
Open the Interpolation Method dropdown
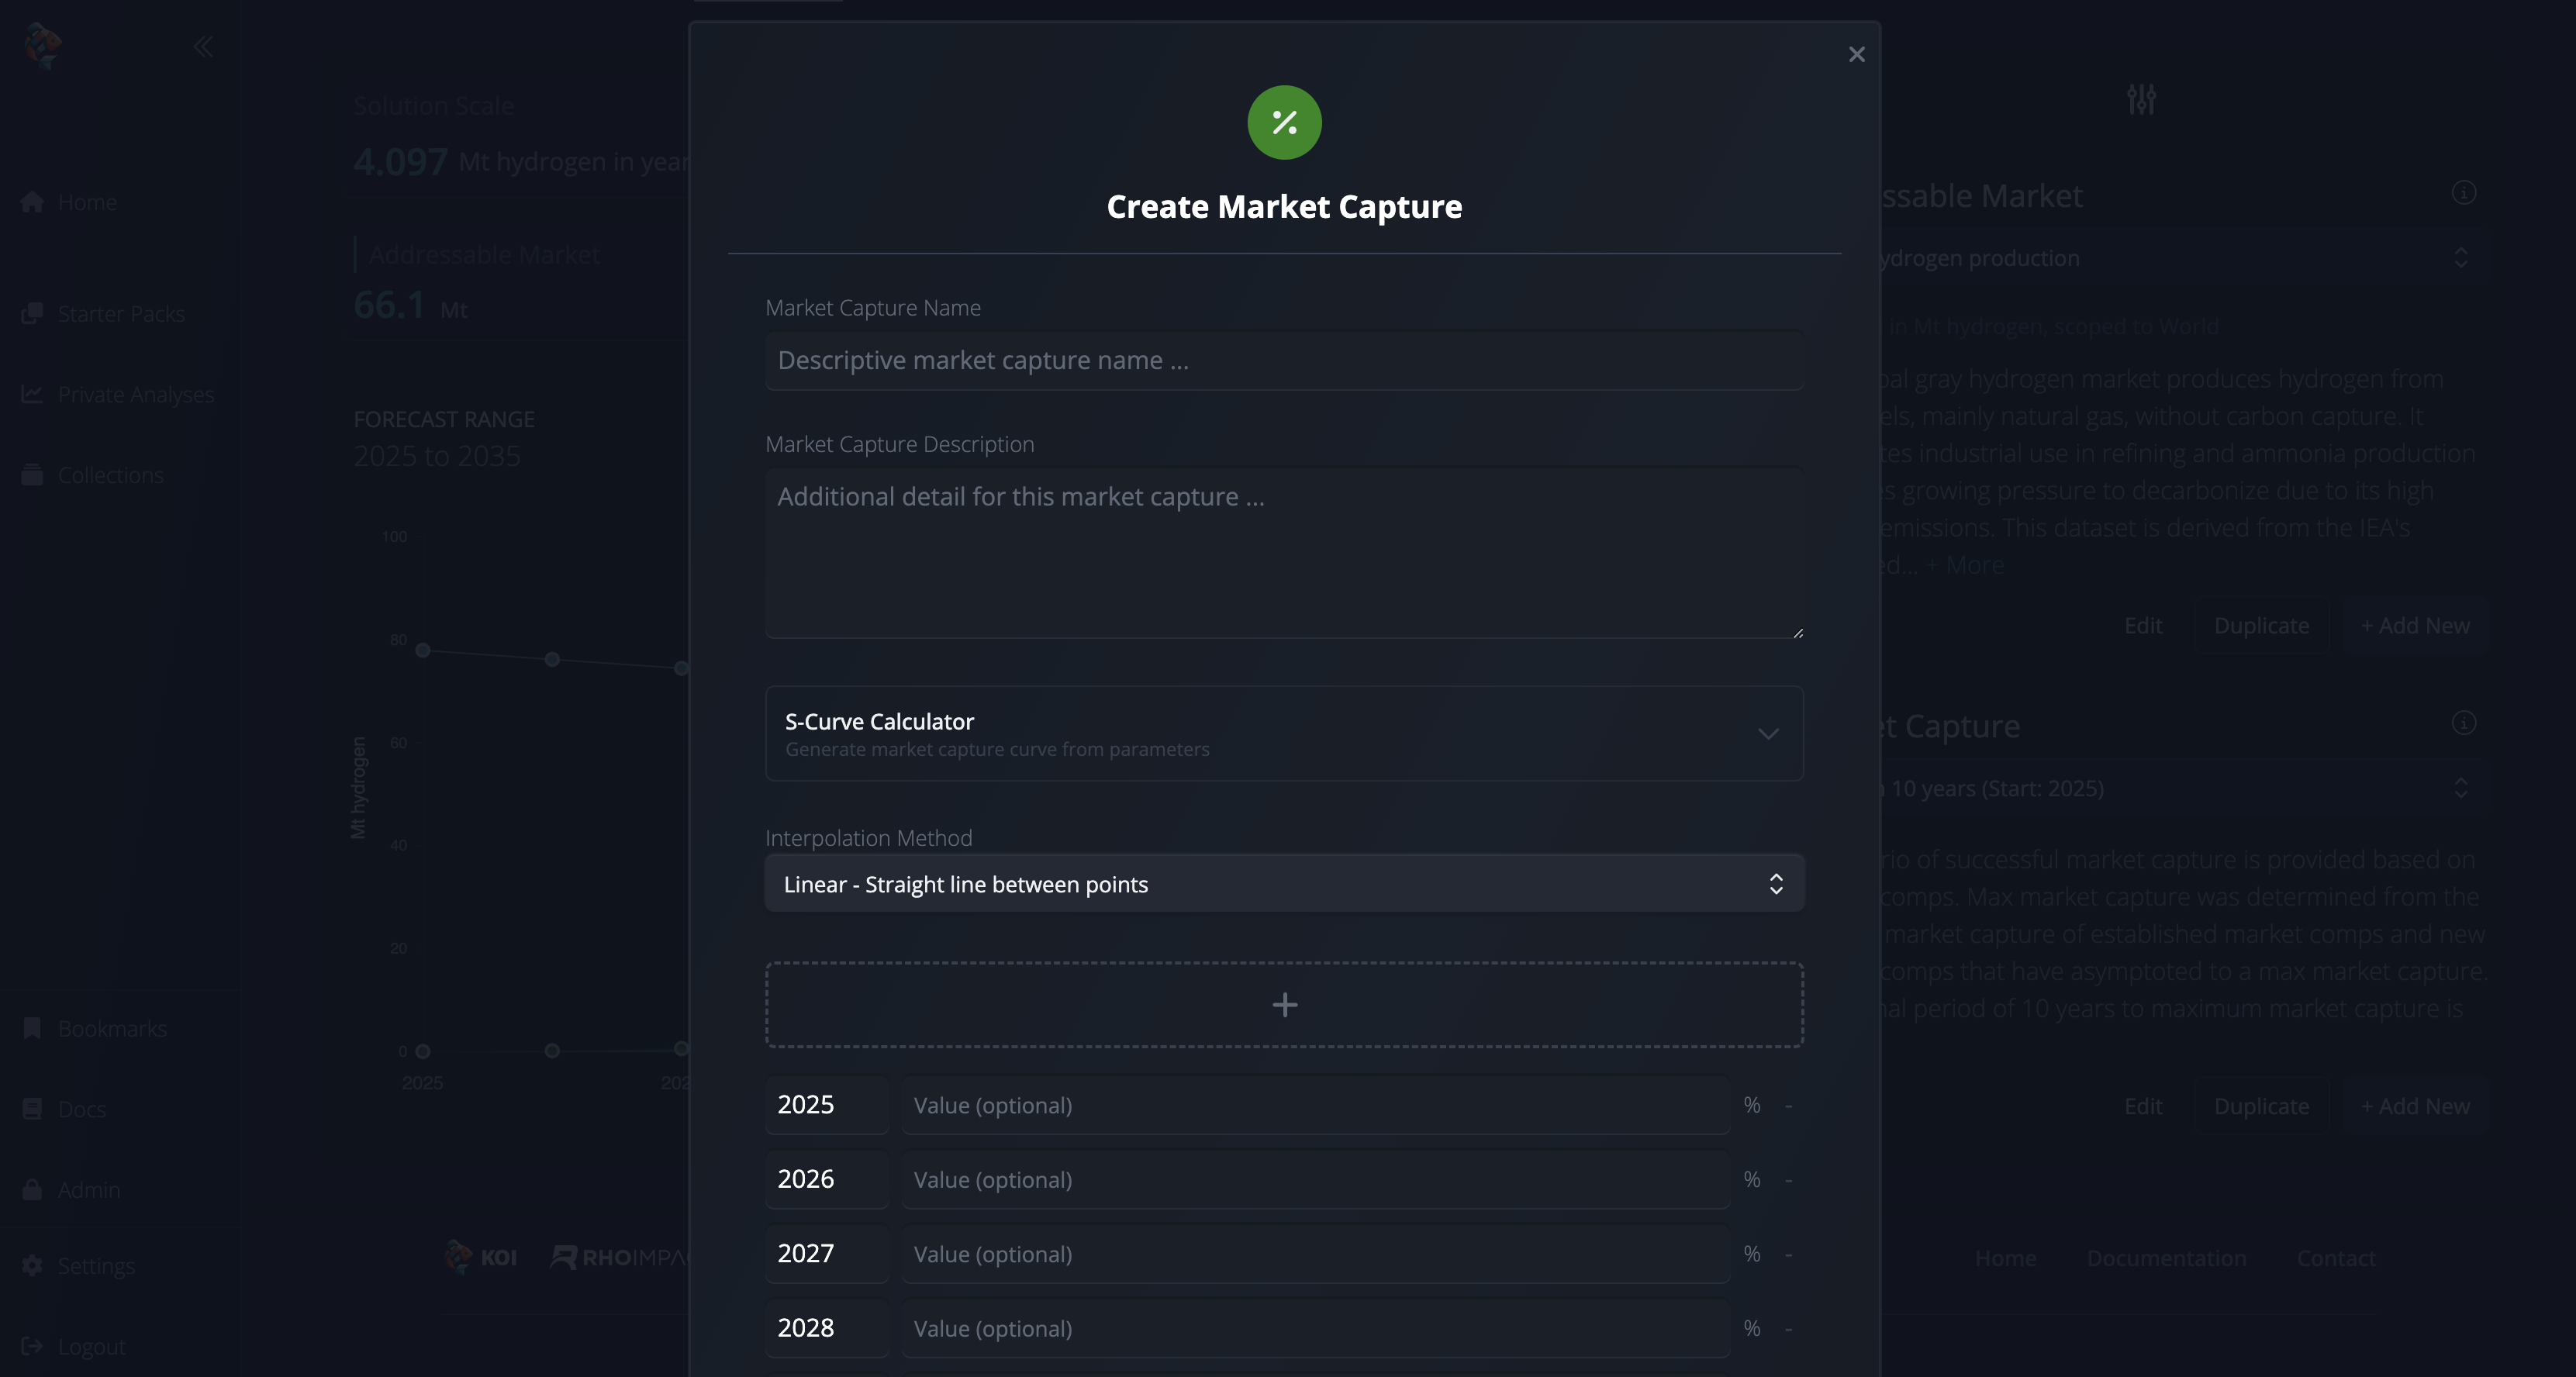pos(1284,884)
